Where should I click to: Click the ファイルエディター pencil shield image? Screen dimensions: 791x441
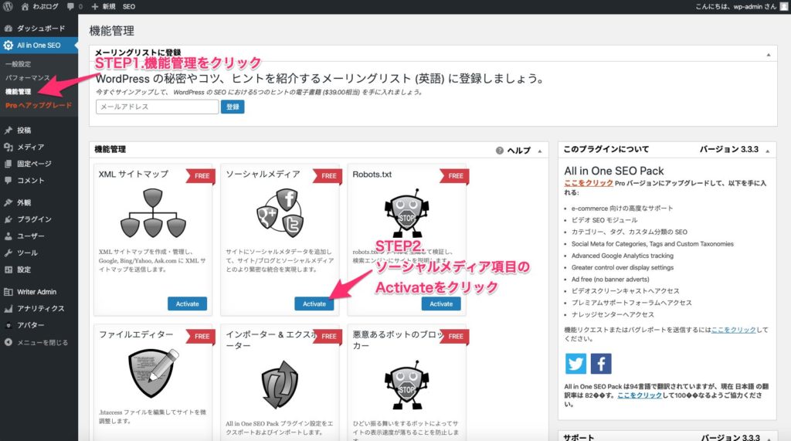click(154, 373)
